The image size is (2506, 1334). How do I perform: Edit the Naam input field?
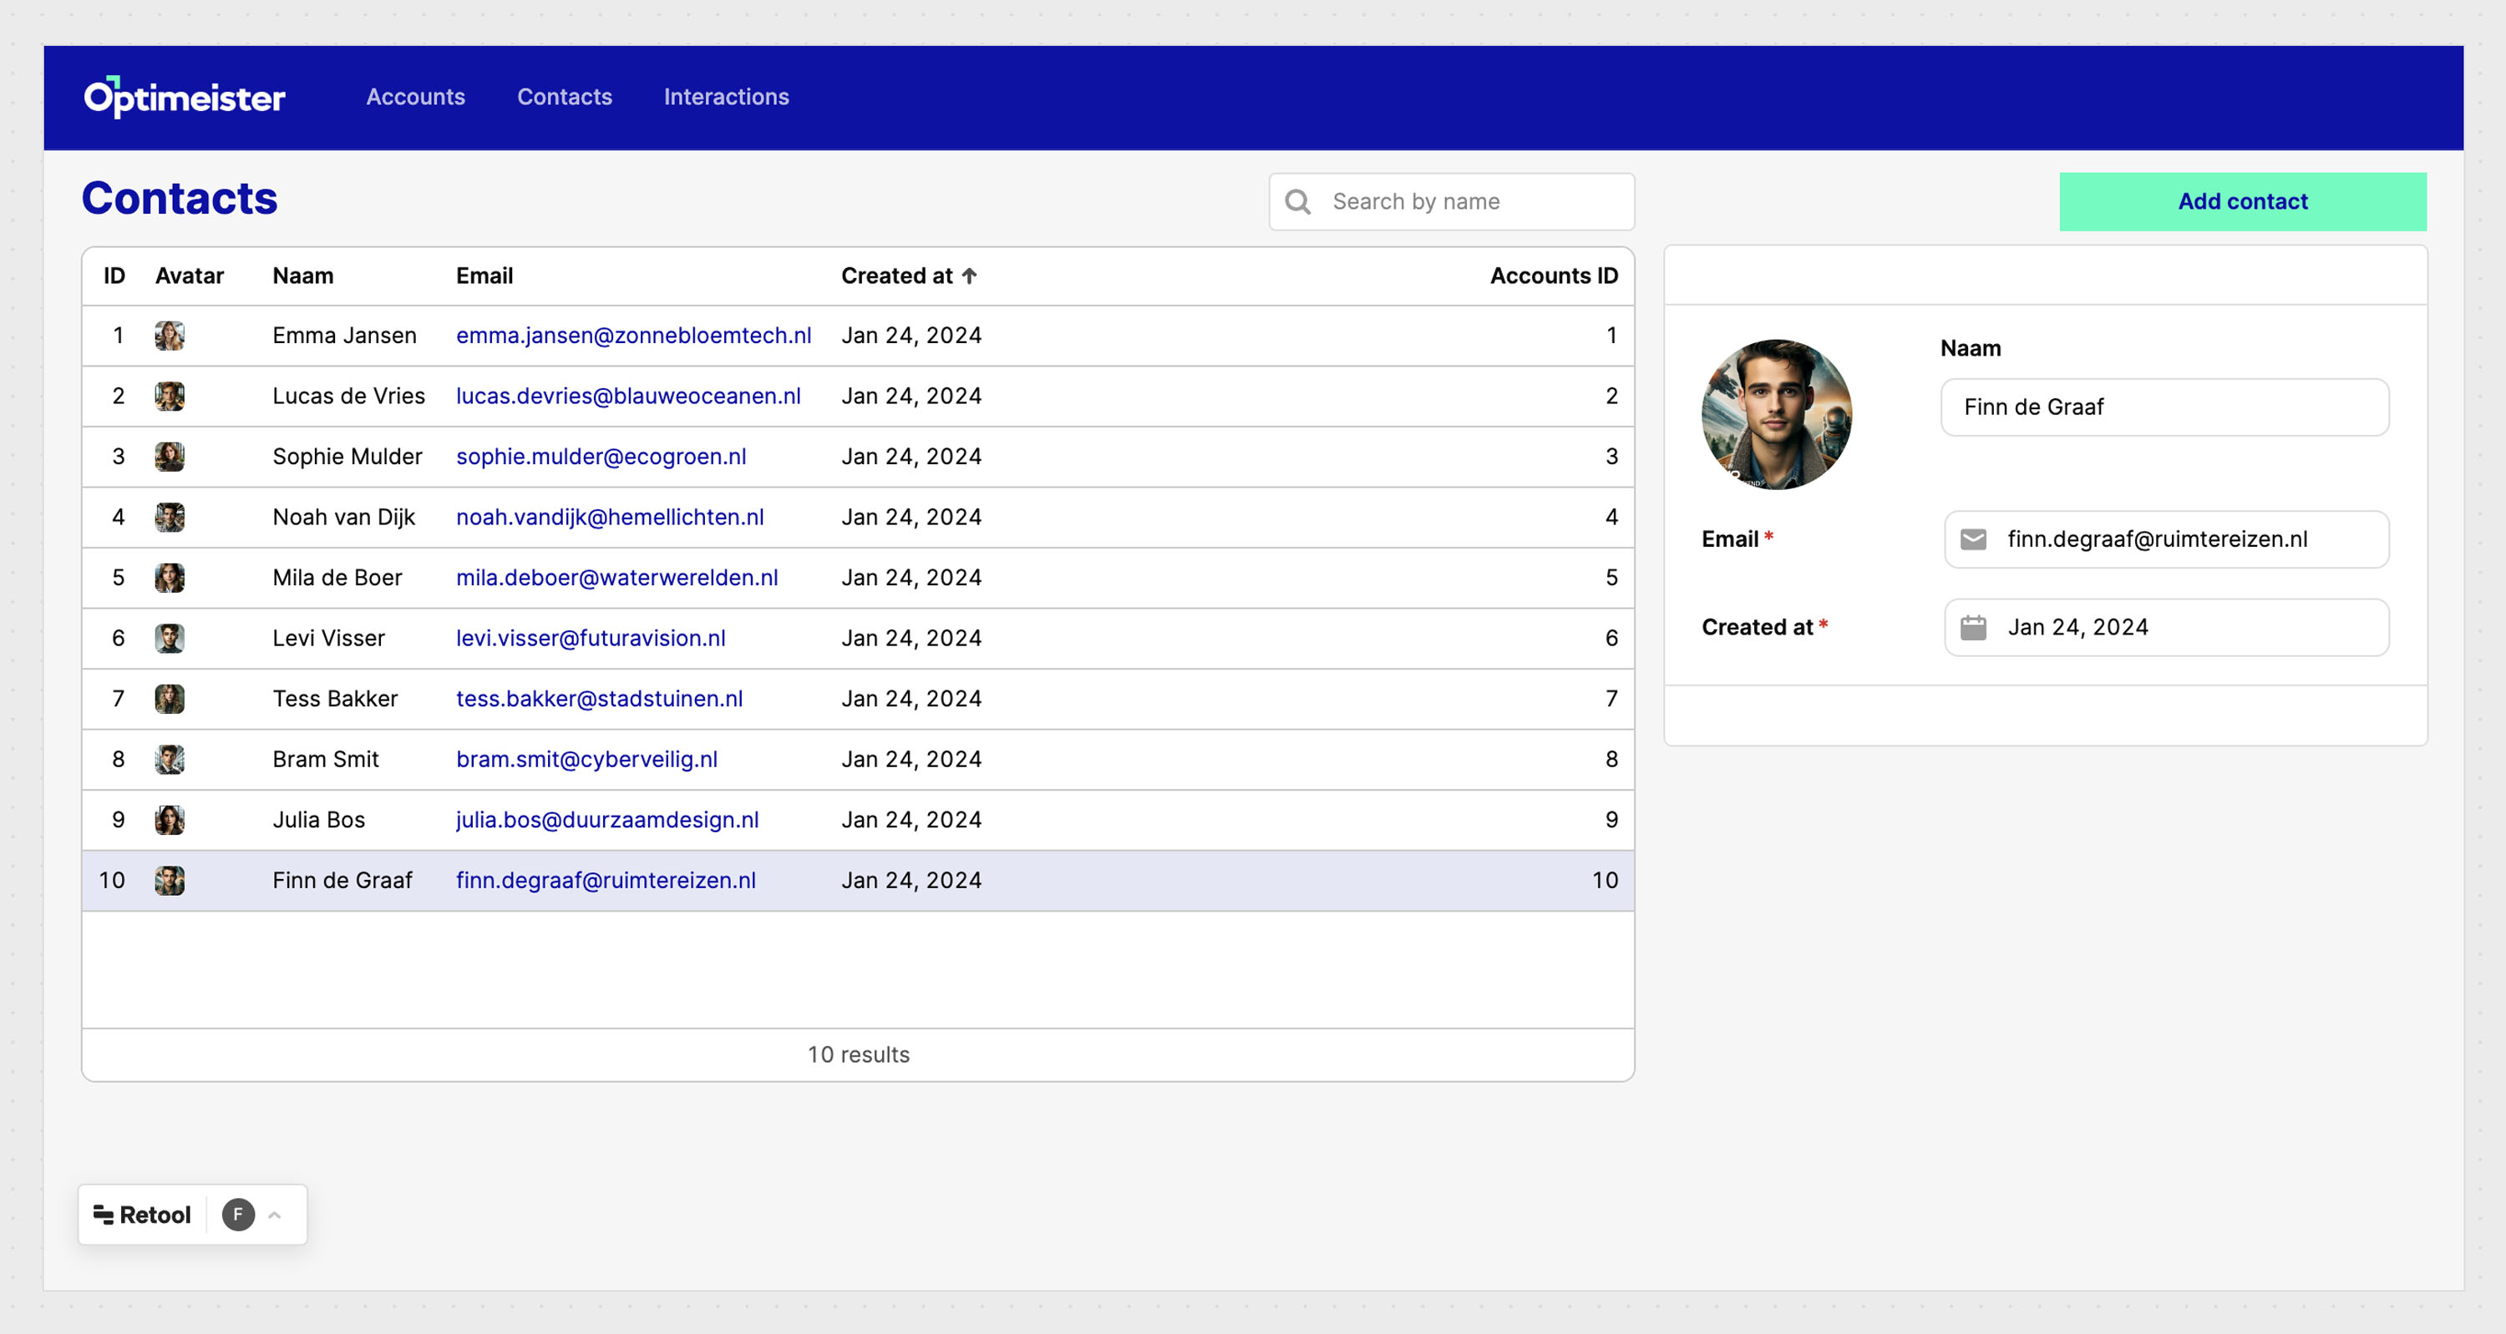tap(2164, 407)
